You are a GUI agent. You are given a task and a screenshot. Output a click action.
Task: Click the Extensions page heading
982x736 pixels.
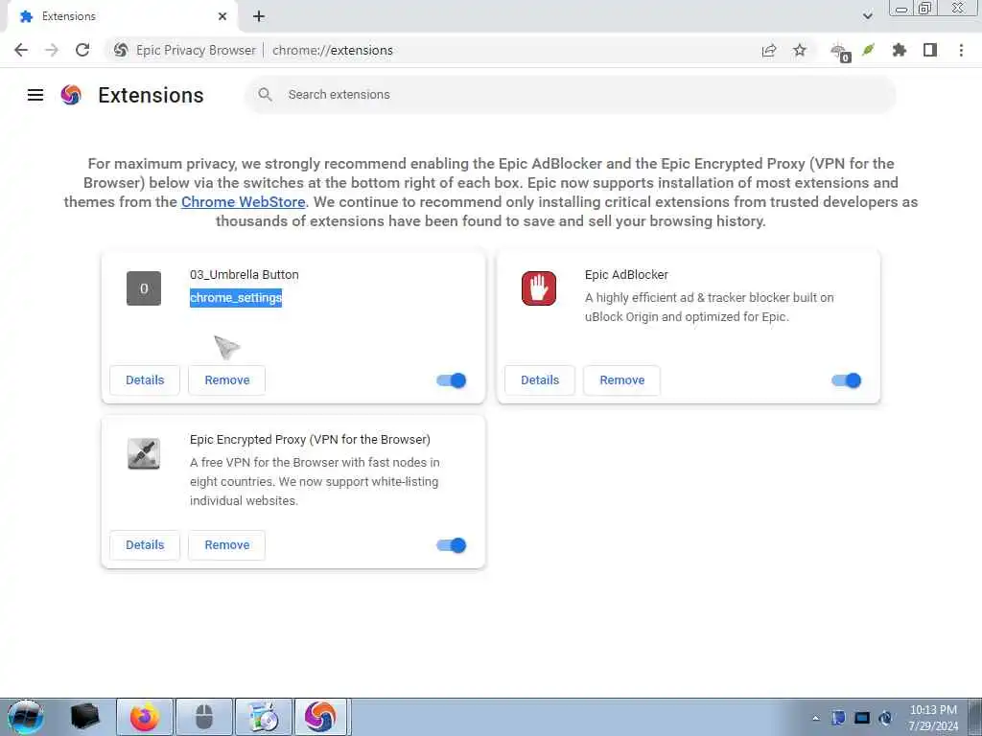point(151,95)
